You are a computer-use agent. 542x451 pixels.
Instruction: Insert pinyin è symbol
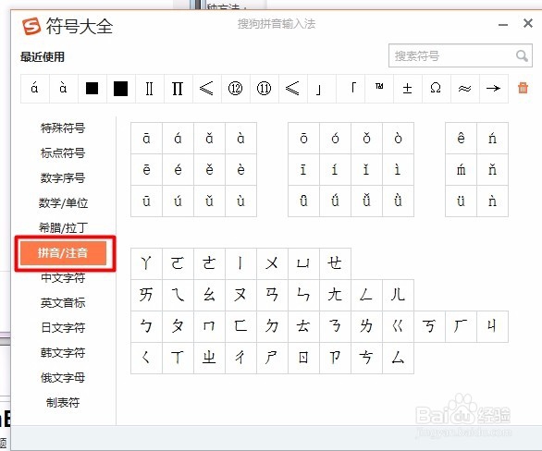coord(240,169)
